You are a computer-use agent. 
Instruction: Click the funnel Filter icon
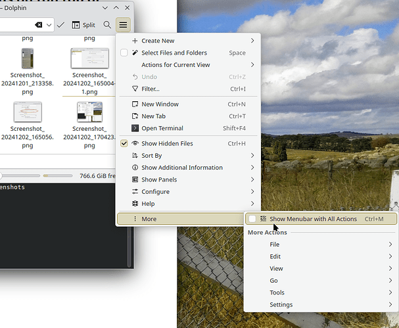[135, 89]
